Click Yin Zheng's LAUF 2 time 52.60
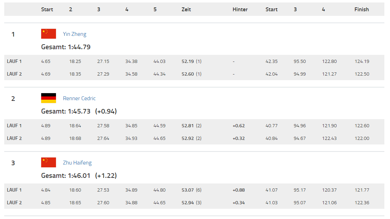This screenshot has width=390, height=219. [x=188, y=74]
